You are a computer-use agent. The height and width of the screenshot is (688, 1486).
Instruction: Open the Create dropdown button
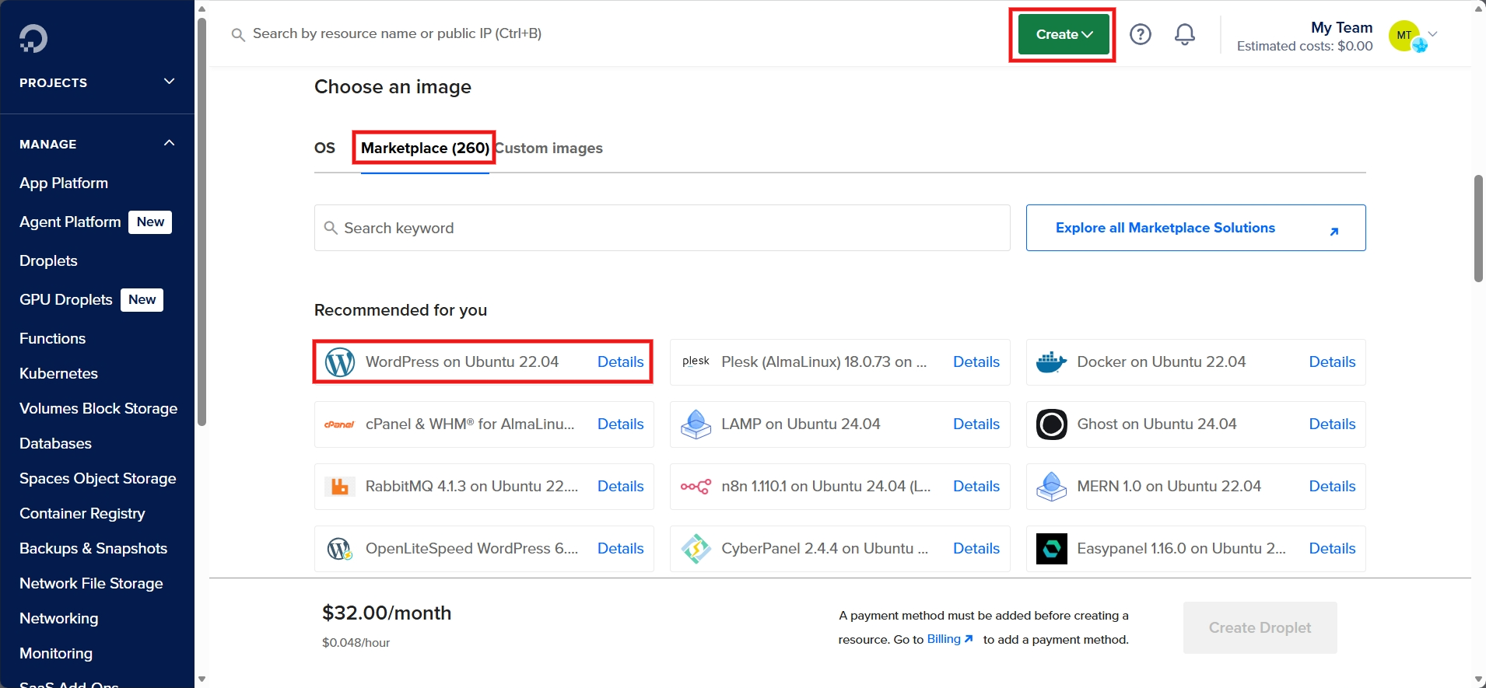tap(1063, 34)
